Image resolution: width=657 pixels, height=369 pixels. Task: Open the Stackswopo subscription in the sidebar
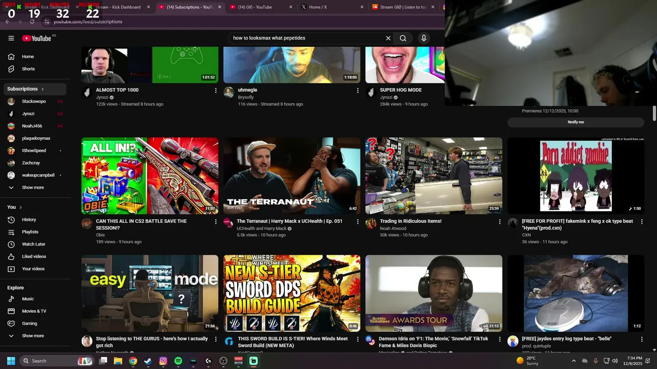point(34,101)
